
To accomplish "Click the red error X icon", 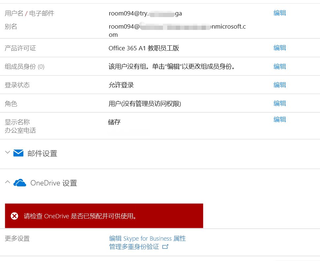I will click(15, 216).
